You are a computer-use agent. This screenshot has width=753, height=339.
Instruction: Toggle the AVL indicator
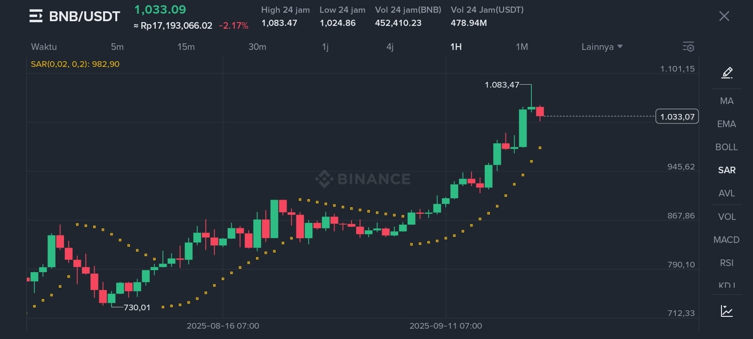tap(727, 193)
